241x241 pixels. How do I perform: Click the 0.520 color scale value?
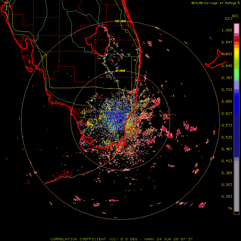(x=227, y=137)
